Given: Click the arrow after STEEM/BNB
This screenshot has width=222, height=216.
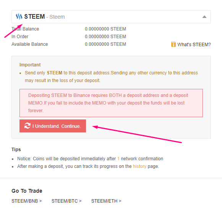Looking at the screenshot, I should 41,201.
